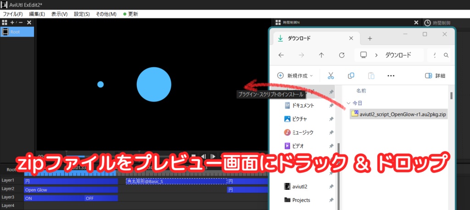Click the Copy icon in Explorer toolbar
Viewport: 470px width, 210px height.
pos(351,76)
